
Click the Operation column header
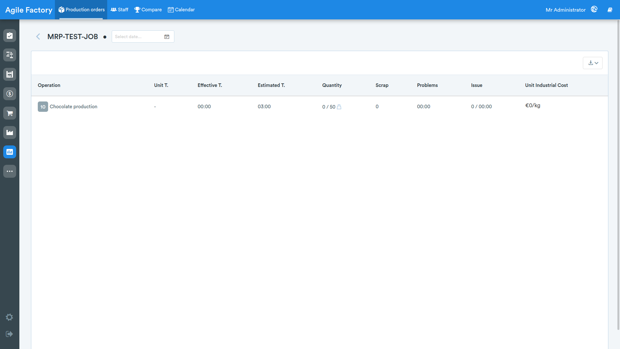coord(49,85)
